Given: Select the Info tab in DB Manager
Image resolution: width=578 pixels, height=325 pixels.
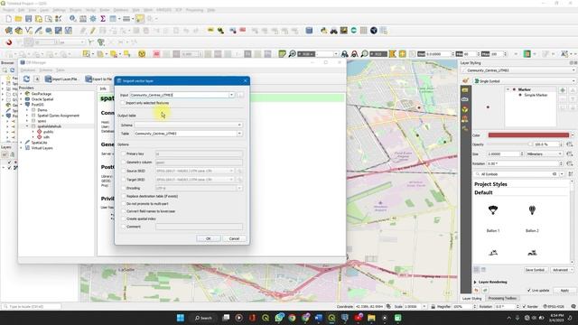Looking at the screenshot, I should 103,88.
